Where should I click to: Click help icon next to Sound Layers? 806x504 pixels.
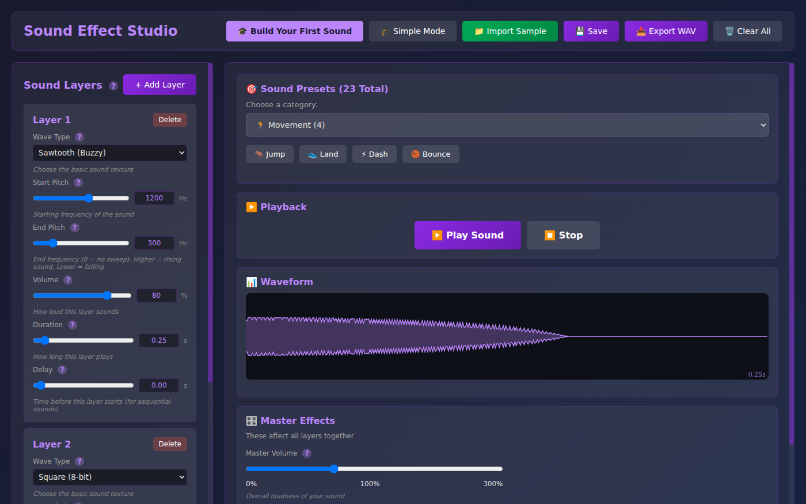pyautogui.click(x=113, y=86)
